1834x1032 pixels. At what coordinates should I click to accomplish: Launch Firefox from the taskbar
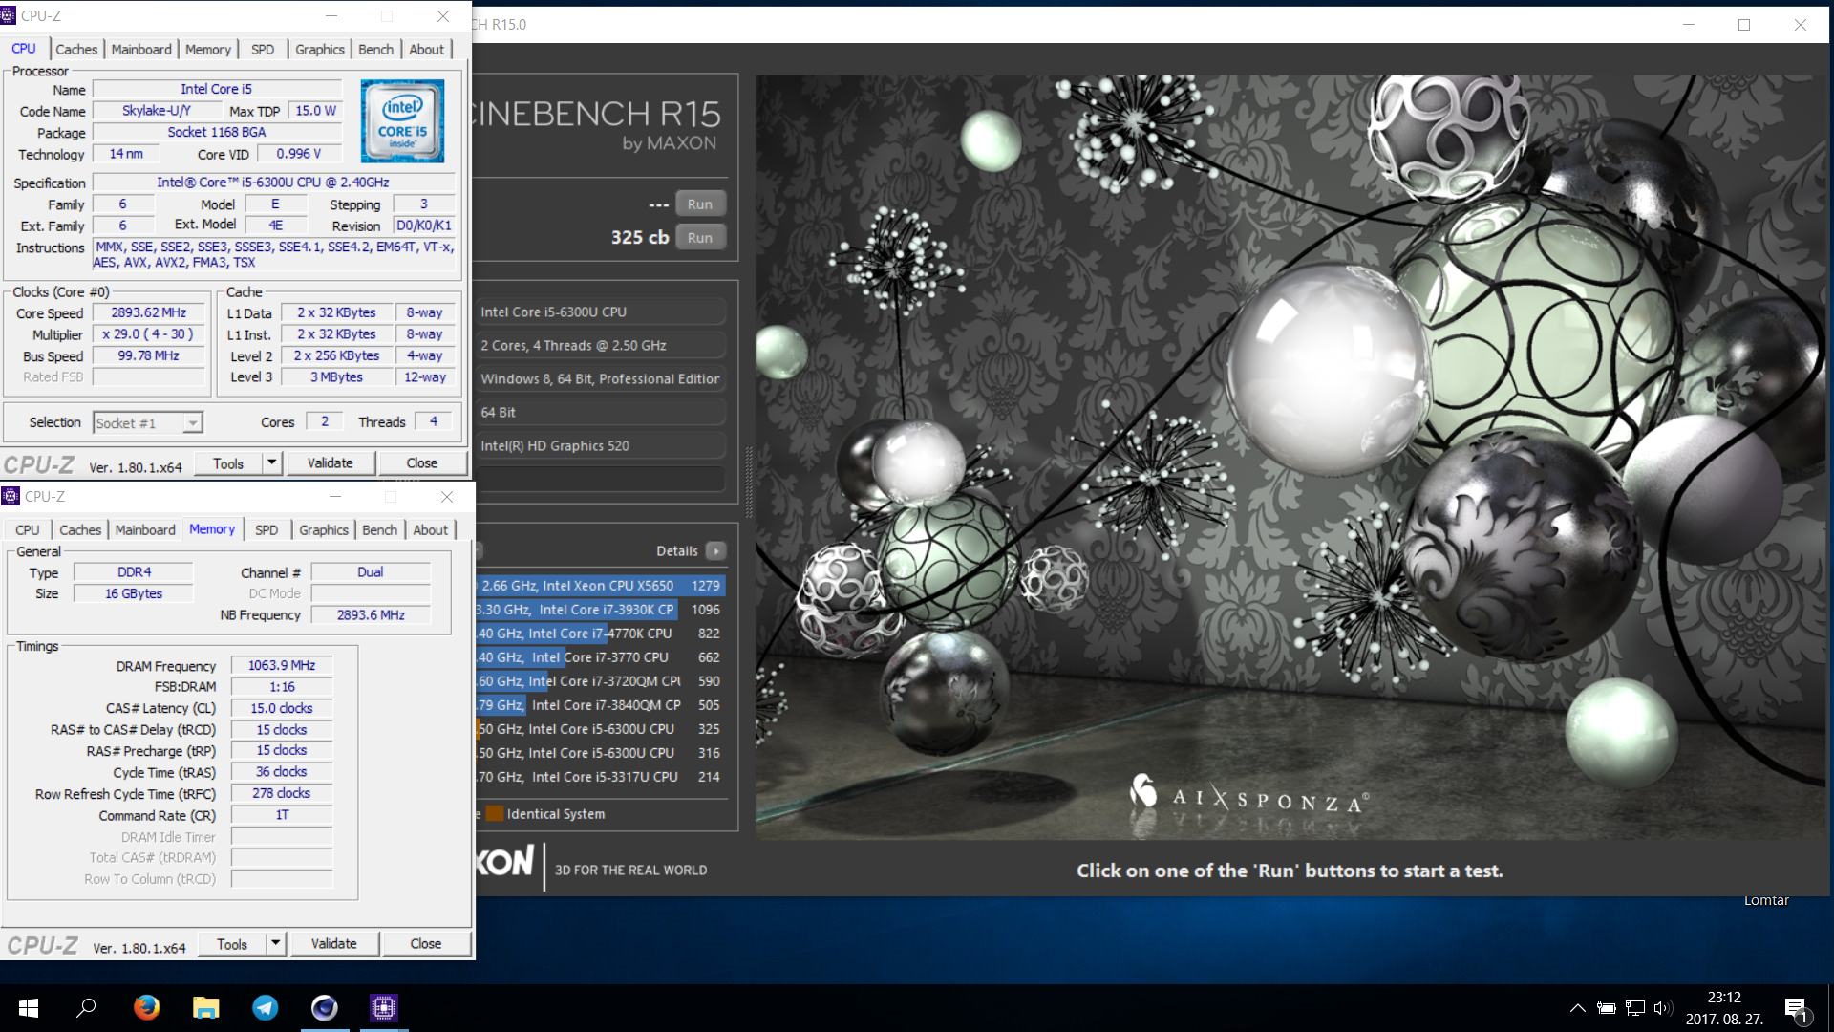[146, 1007]
